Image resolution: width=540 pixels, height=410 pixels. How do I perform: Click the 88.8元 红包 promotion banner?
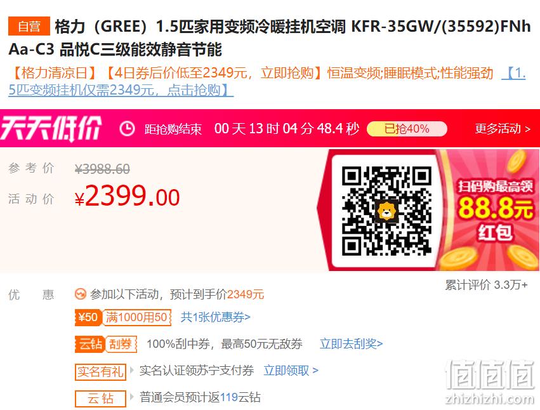(487, 210)
